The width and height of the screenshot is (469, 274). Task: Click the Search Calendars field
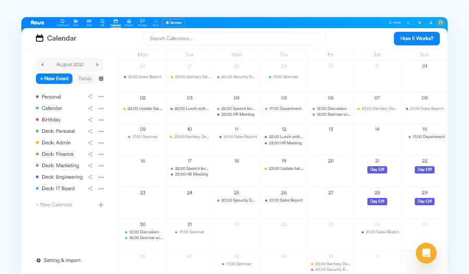(234, 39)
